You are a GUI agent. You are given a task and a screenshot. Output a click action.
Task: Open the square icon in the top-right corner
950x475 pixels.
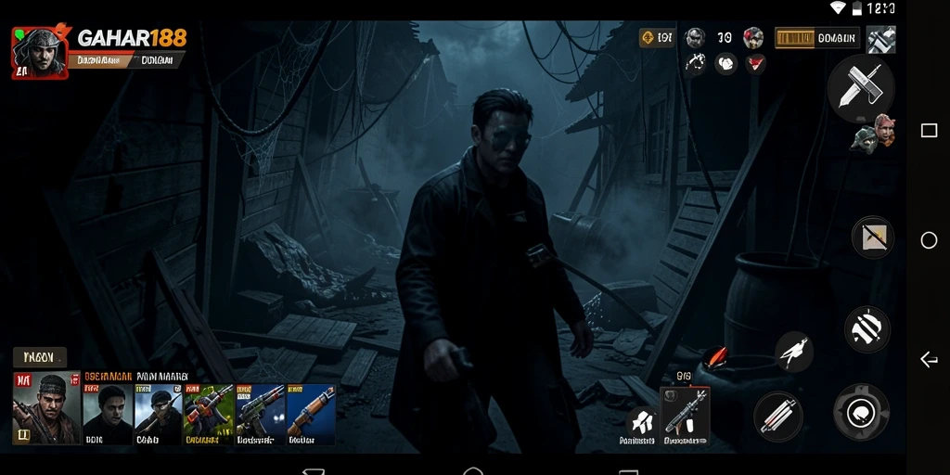881,39
